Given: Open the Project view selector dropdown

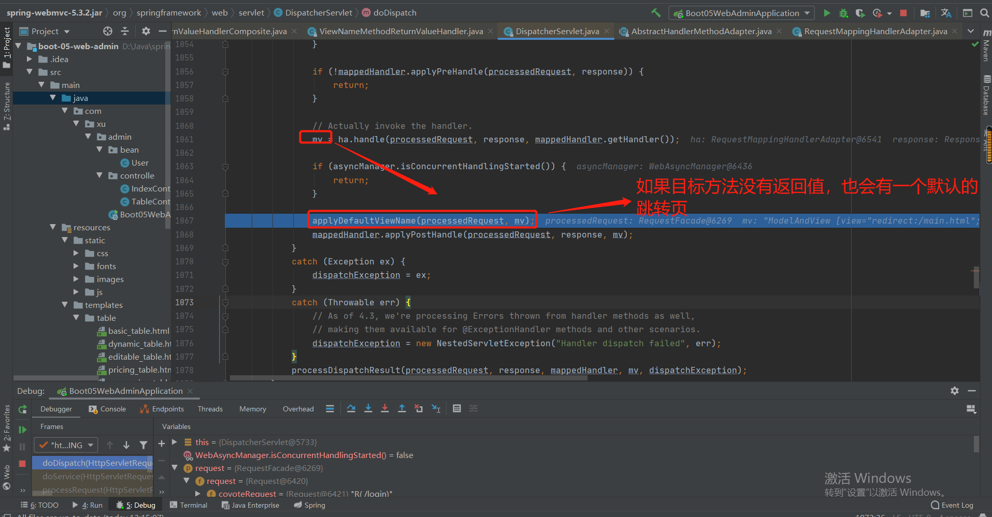Looking at the screenshot, I should 45,31.
